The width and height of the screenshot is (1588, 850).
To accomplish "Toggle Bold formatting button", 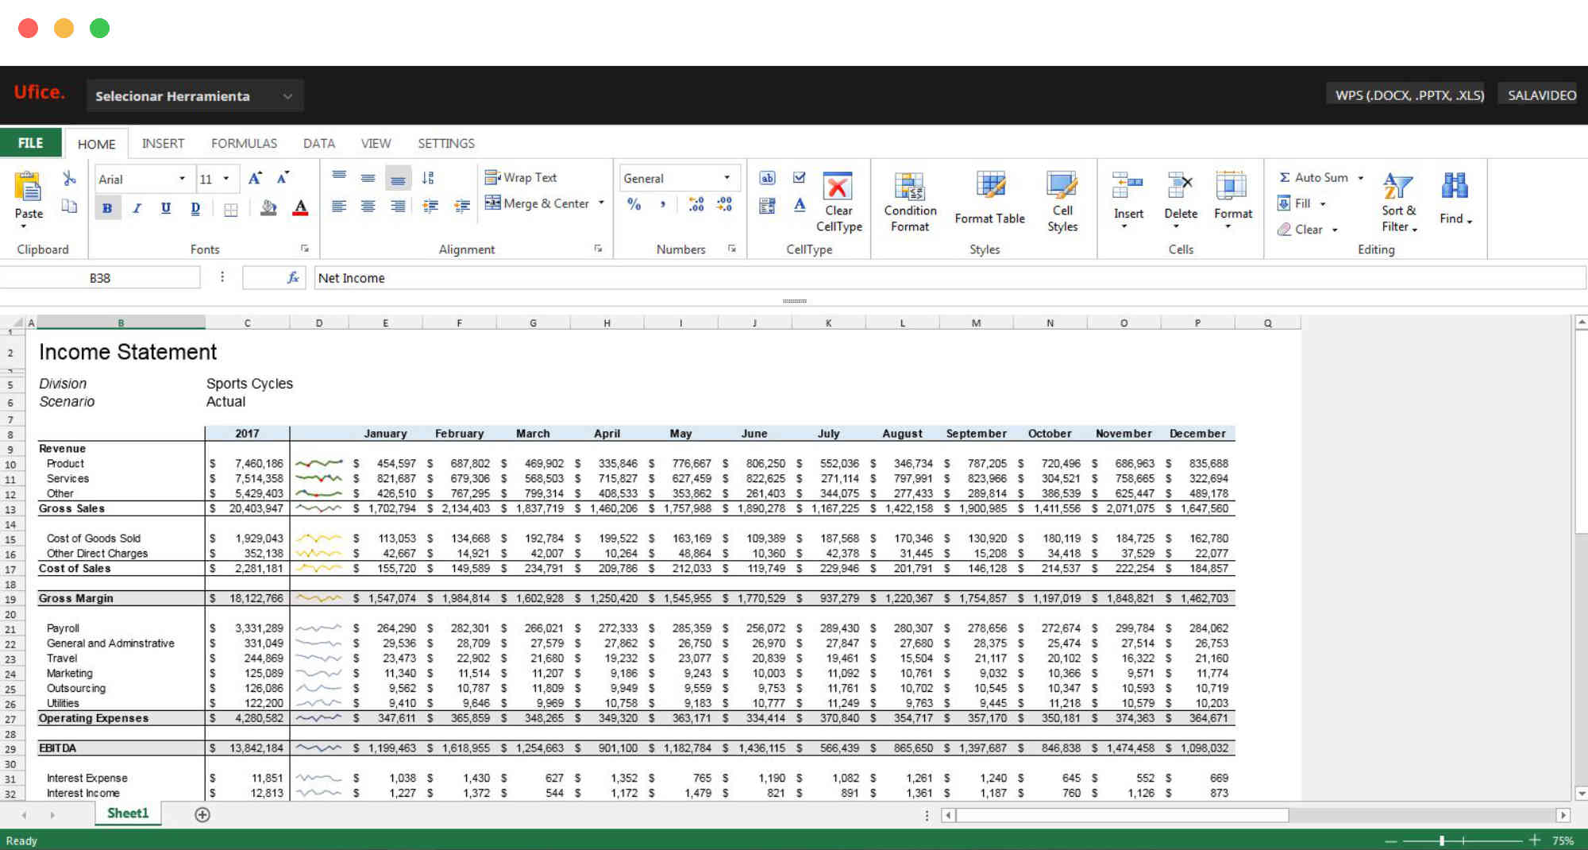I will click(x=107, y=208).
